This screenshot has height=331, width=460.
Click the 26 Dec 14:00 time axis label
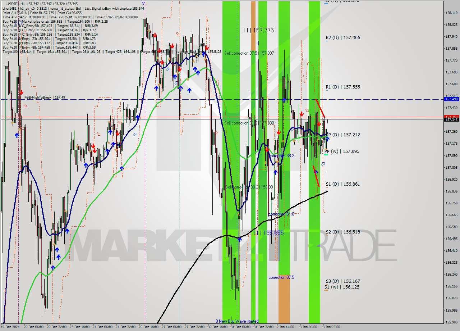tap(148, 327)
